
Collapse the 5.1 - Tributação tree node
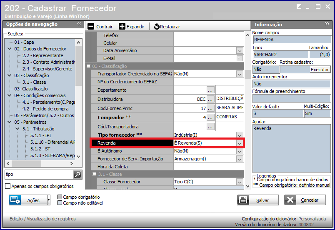click(x=17, y=129)
